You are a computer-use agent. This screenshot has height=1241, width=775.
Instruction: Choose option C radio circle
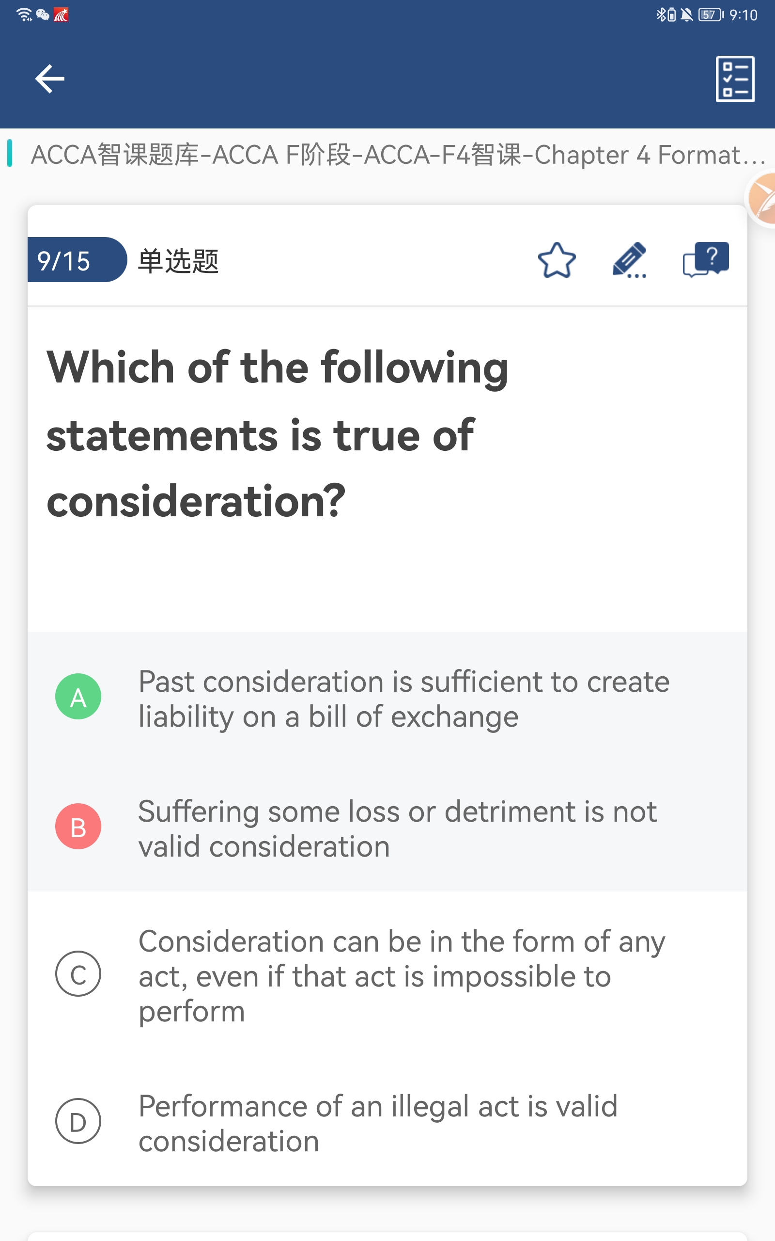click(x=78, y=973)
